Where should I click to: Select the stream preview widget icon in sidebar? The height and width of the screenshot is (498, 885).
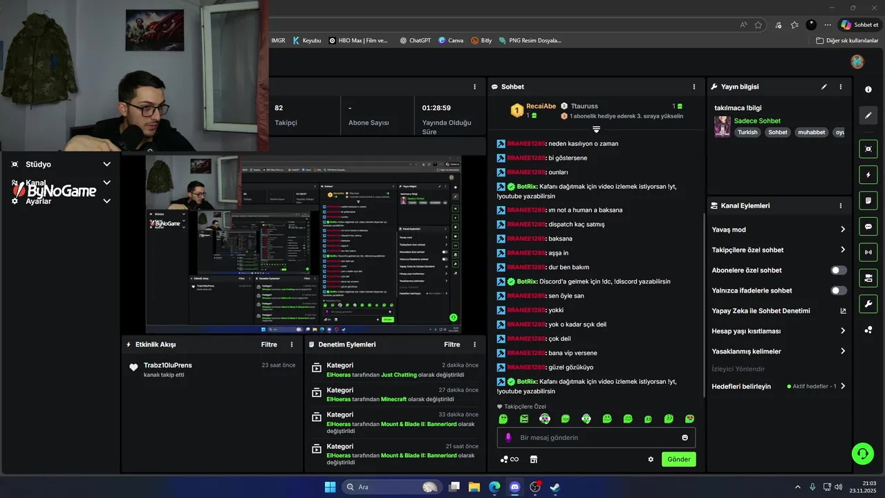868,149
